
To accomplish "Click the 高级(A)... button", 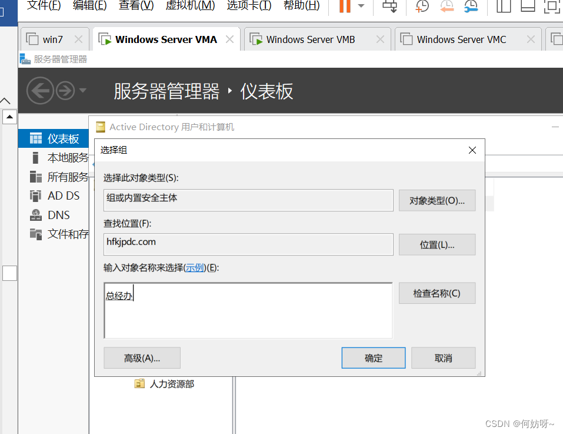I will point(142,358).
